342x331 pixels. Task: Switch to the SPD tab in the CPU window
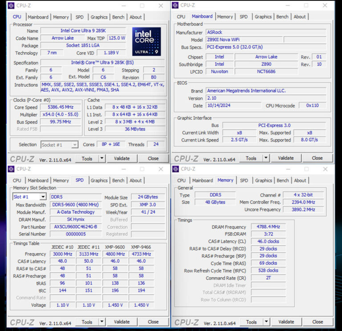[x=80, y=17]
